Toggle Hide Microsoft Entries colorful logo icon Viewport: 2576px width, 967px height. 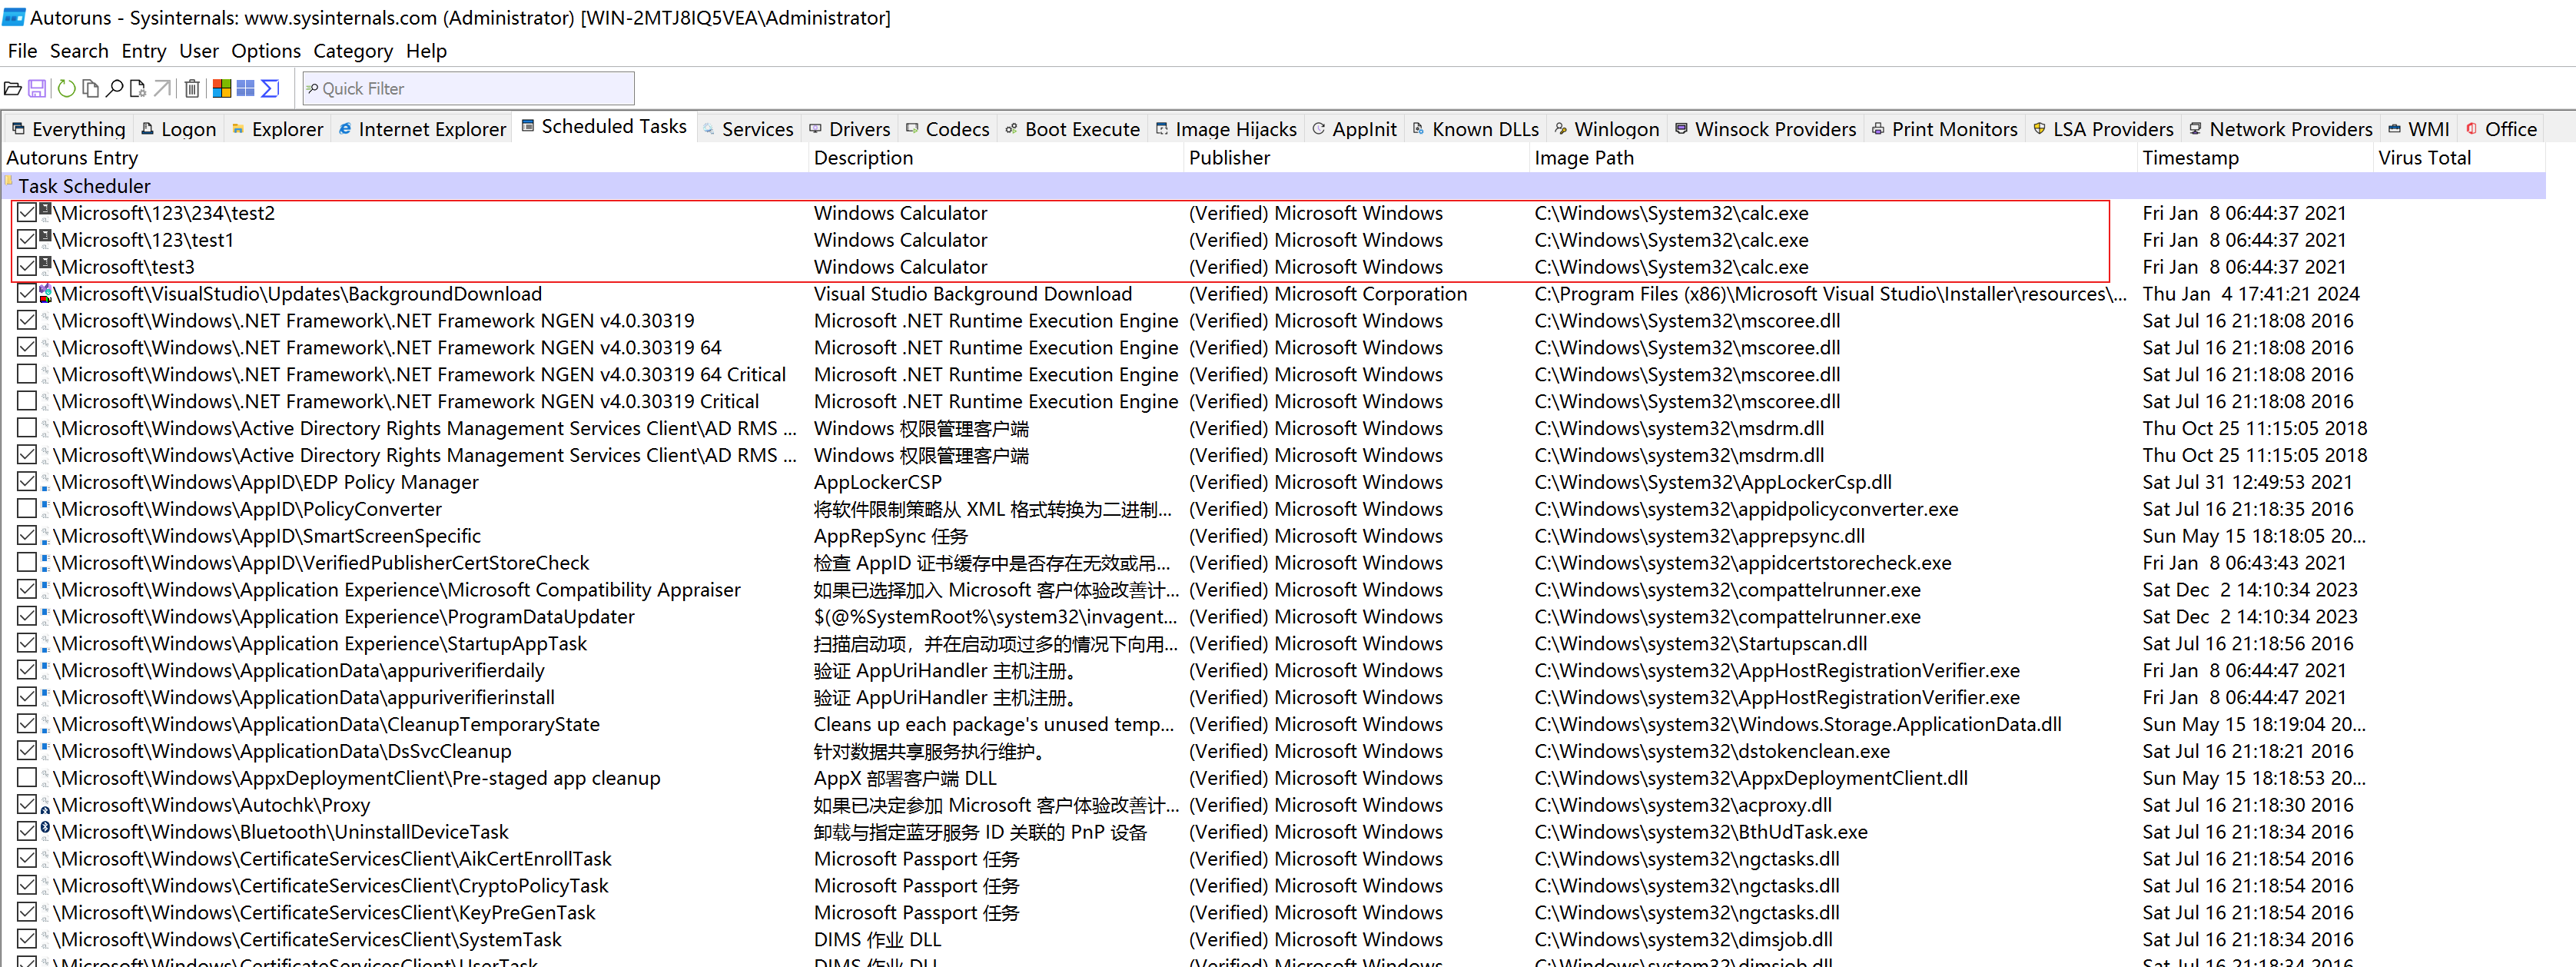tap(222, 89)
